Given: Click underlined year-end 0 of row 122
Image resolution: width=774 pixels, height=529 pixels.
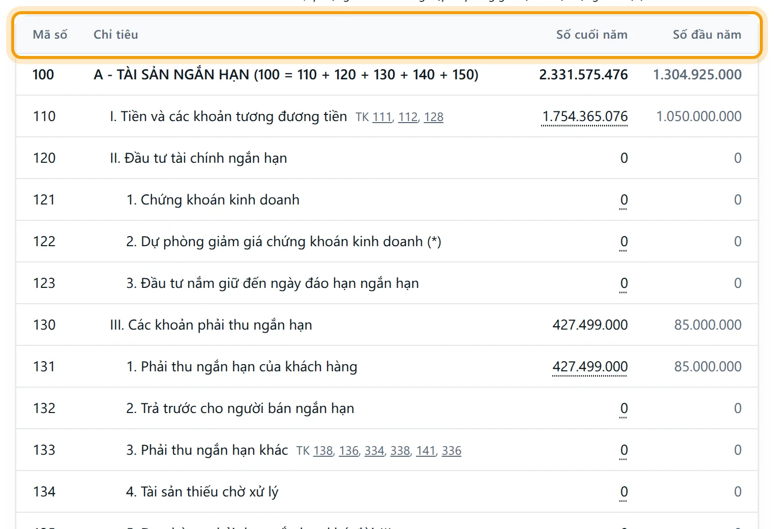Looking at the screenshot, I should click(x=624, y=242).
